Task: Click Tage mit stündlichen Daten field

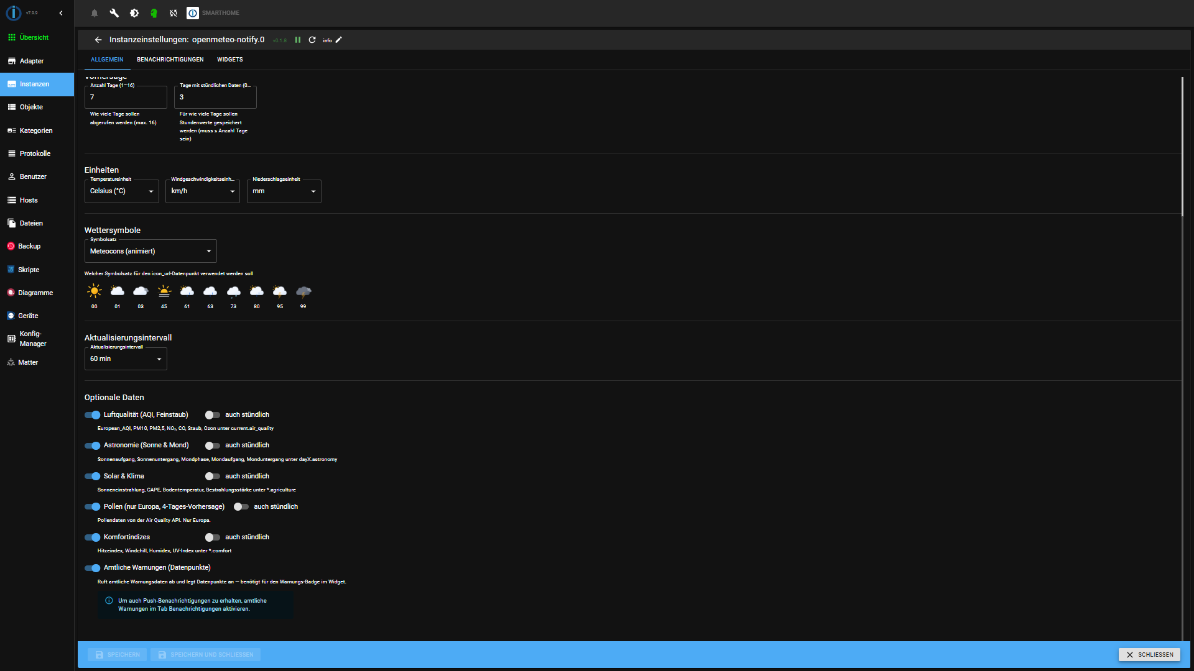Action: (215, 97)
